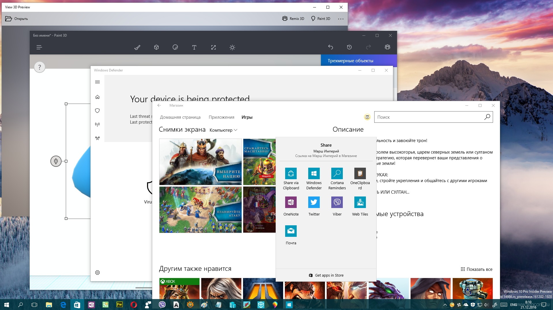Open the Windows Start menu
Image resolution: width=553 pixels, height=310 pixels.
pyautogui.click(x=7, y=305)
